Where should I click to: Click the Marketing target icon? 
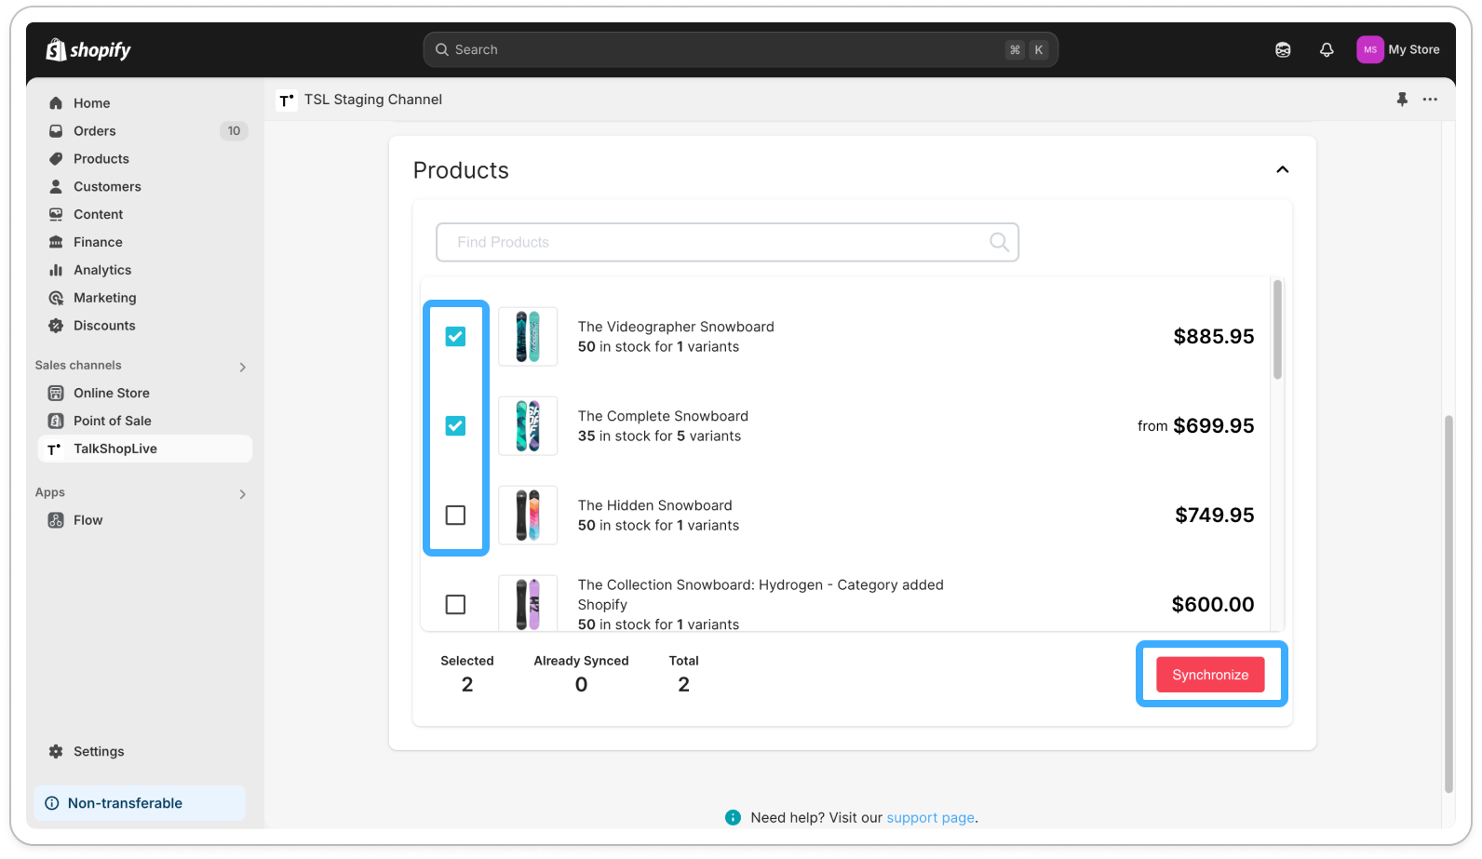point(56,298)
